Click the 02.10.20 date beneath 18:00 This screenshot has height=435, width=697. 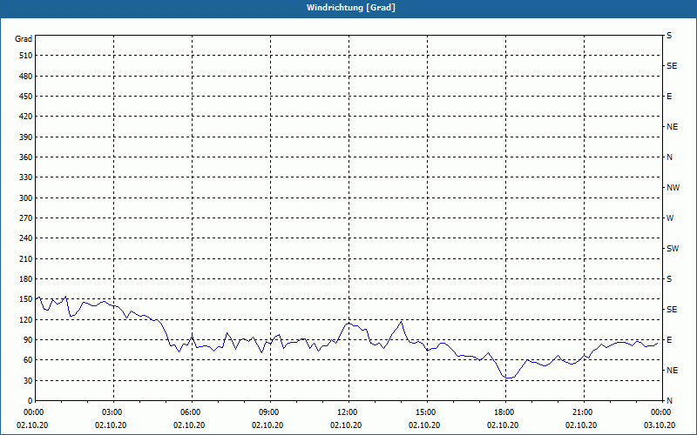tap(503, 425)
